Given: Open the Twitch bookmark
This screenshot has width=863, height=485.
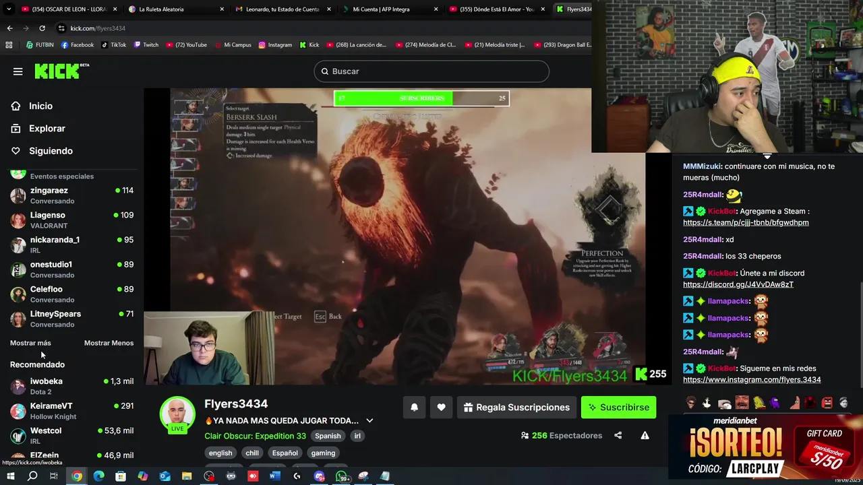Looking at the screenshot, I should point(146,45).
